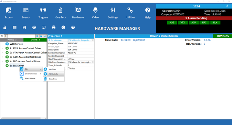Open the Graphics module
The height and width of the screenshot is (125, 232).
tap(61, 13)
